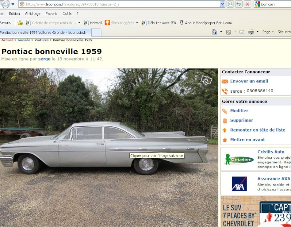
Task: Click the Add to favorites star icon
Action: tap(20, 23)
